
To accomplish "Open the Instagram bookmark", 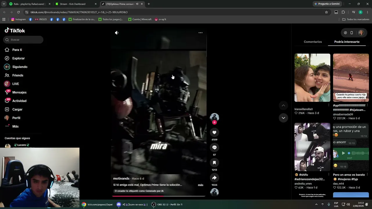I will click(19, 19).
